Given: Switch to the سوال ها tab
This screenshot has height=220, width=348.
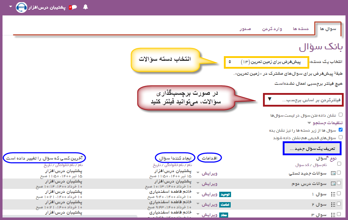Looking at the screenshot, I should tap(328, 29).
